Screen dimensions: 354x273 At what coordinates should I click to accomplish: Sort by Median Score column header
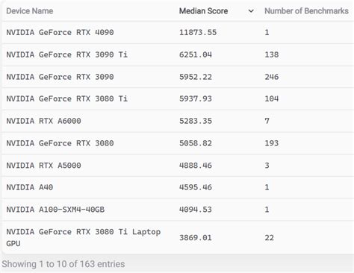(203, 11)
